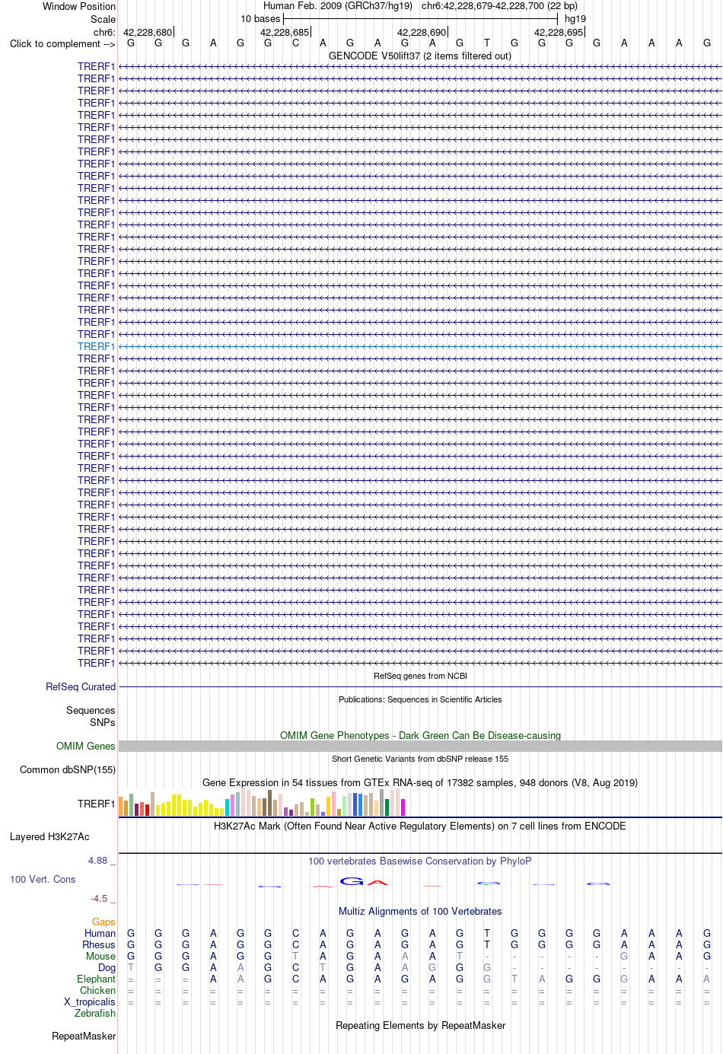This screenshot has width=723, height=1054.
Task: Click the Common dbSNP(155) track label
Action: [x=68, y=769]
